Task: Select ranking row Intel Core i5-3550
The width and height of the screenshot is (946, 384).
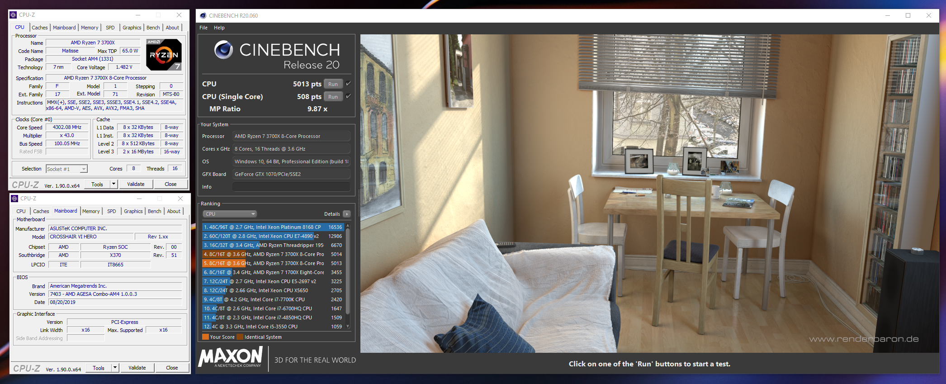Action: 273,327
